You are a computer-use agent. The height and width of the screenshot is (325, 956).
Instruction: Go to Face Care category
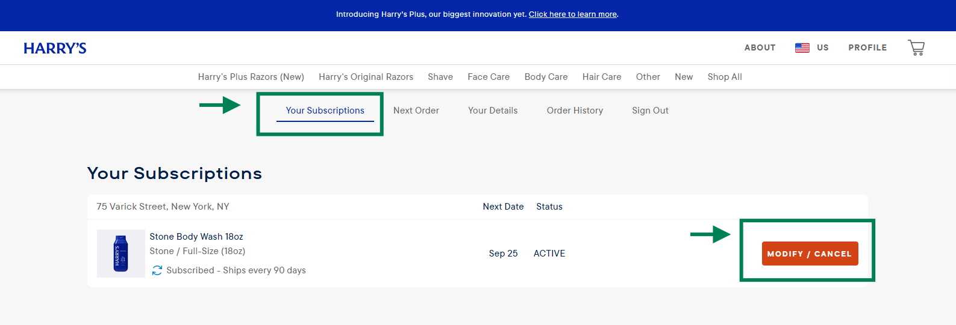488,77
